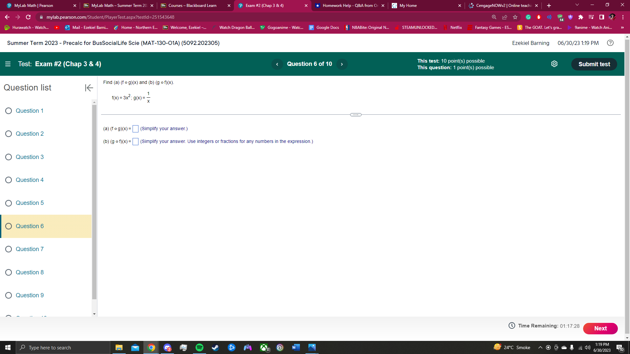This screenshot has height=354, width=630.
Task: Open the Question list hamburger menu
Action: point(8,64)
